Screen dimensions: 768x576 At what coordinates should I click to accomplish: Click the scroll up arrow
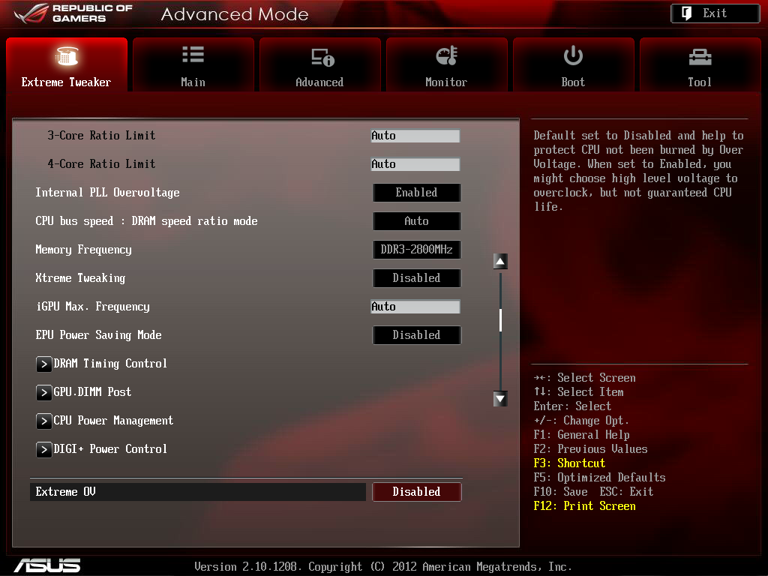[x=500, y=262]
